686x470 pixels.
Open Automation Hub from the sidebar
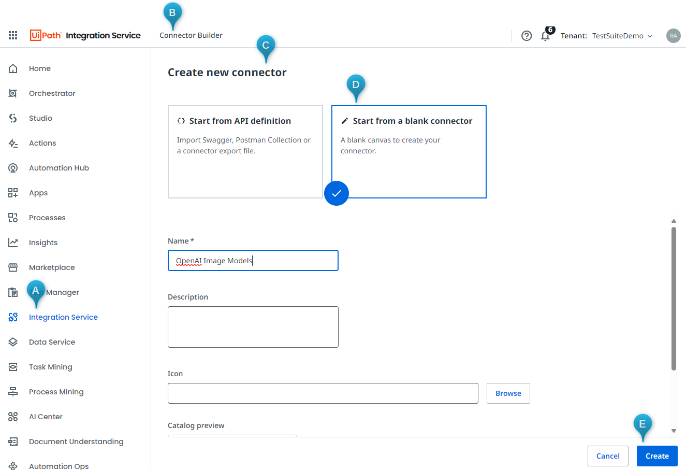pos(59,168)
